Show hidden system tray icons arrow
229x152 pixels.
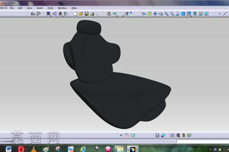[x=210, y=149]
